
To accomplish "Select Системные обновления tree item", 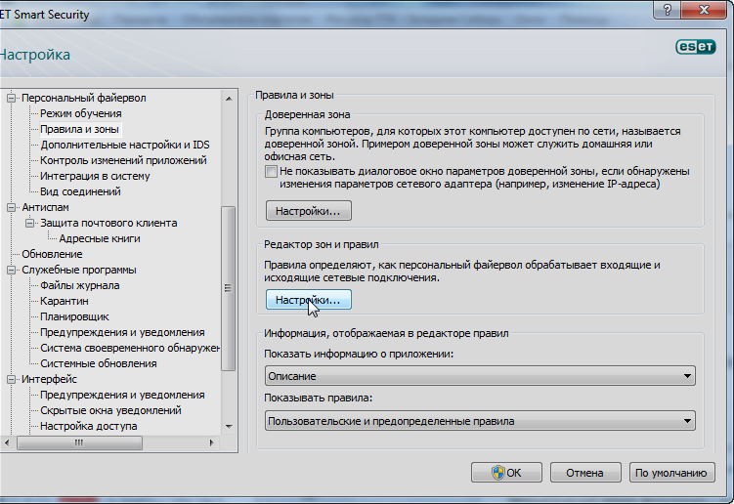I will coord(99,363).
